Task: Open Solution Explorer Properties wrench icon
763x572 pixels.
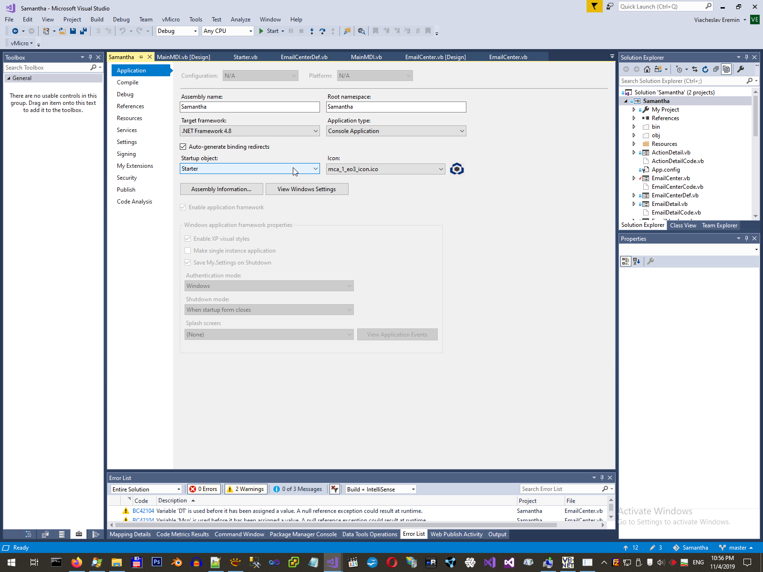Action: point(741,69)
